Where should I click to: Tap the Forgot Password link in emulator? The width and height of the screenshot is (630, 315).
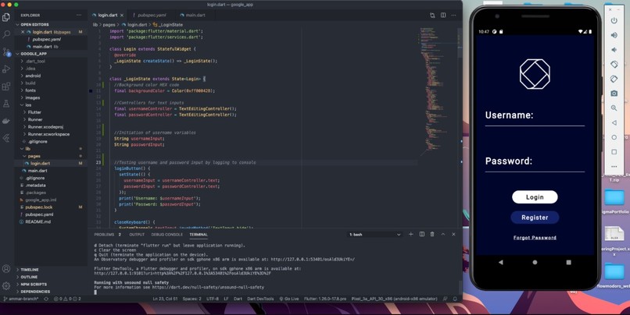(x=535, y=238)
